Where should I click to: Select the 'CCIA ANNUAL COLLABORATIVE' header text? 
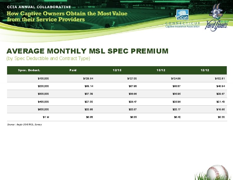click(x=39, y=7)
